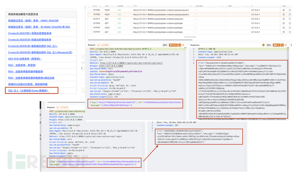Image resolution: width=292 pixels, height=172 pixels.
Task: Select the highlighted query/users URL, row 127582
Action: coord(161,14)
